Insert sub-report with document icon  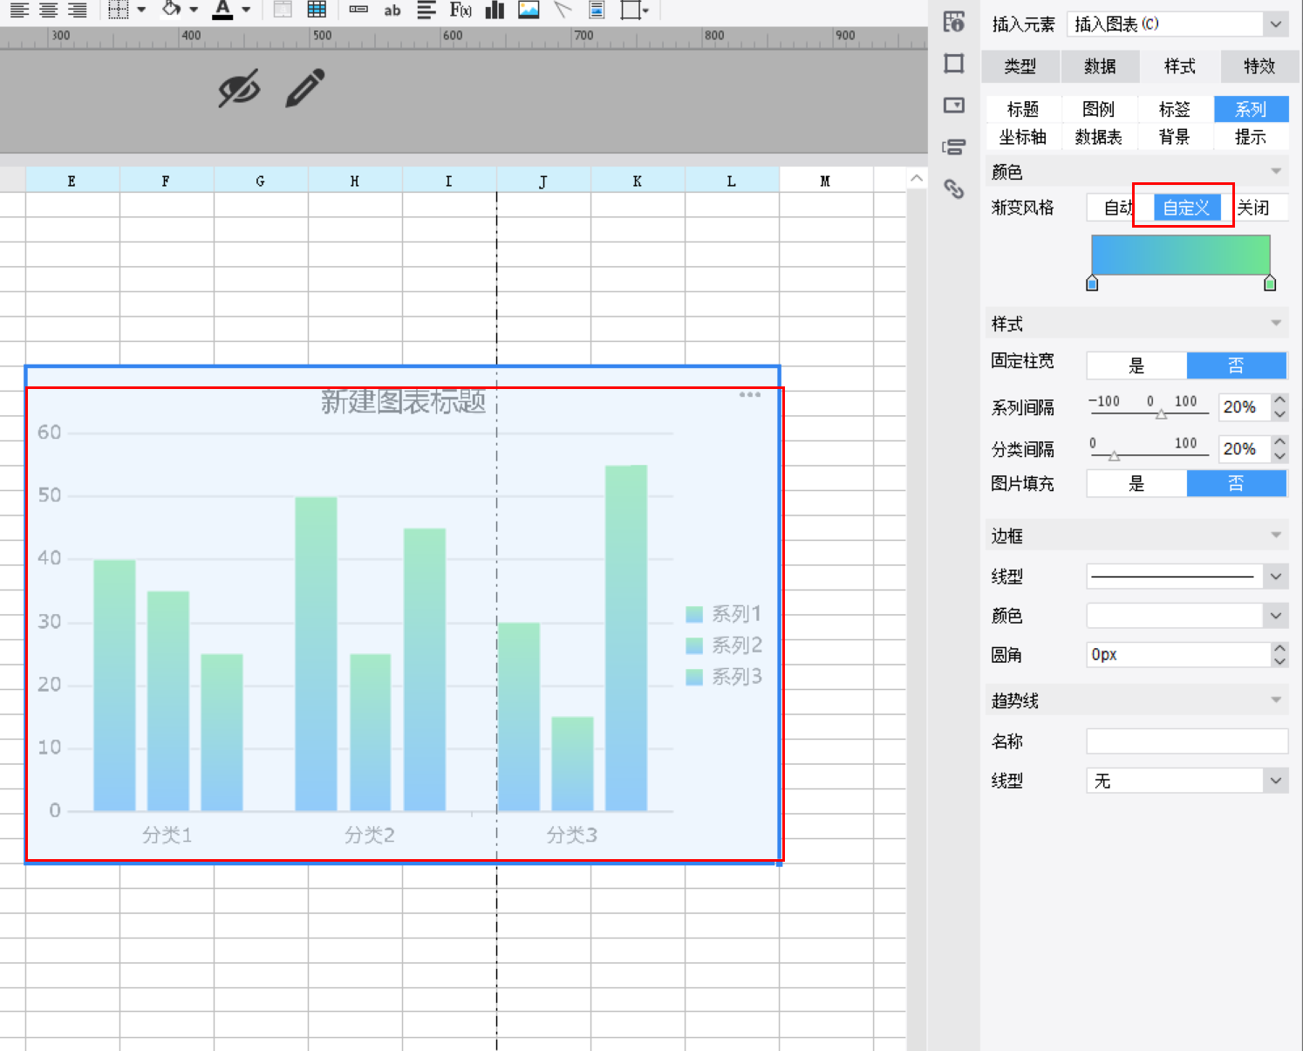pyautogui.click(x=597, y=10)
